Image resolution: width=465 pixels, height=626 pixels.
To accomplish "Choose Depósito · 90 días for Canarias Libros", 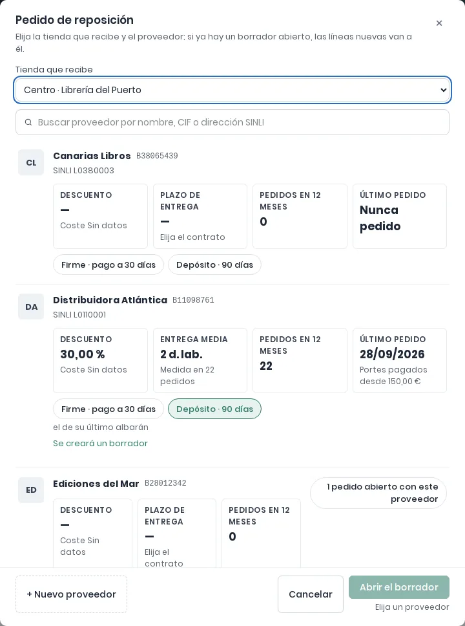I will click(x=214, y=264).
